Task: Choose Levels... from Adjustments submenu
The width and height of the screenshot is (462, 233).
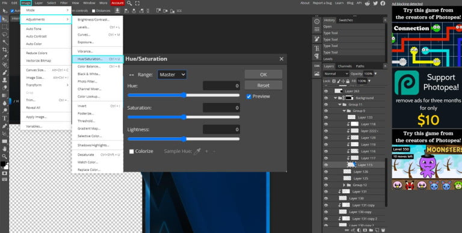Action: pos(97,27)
